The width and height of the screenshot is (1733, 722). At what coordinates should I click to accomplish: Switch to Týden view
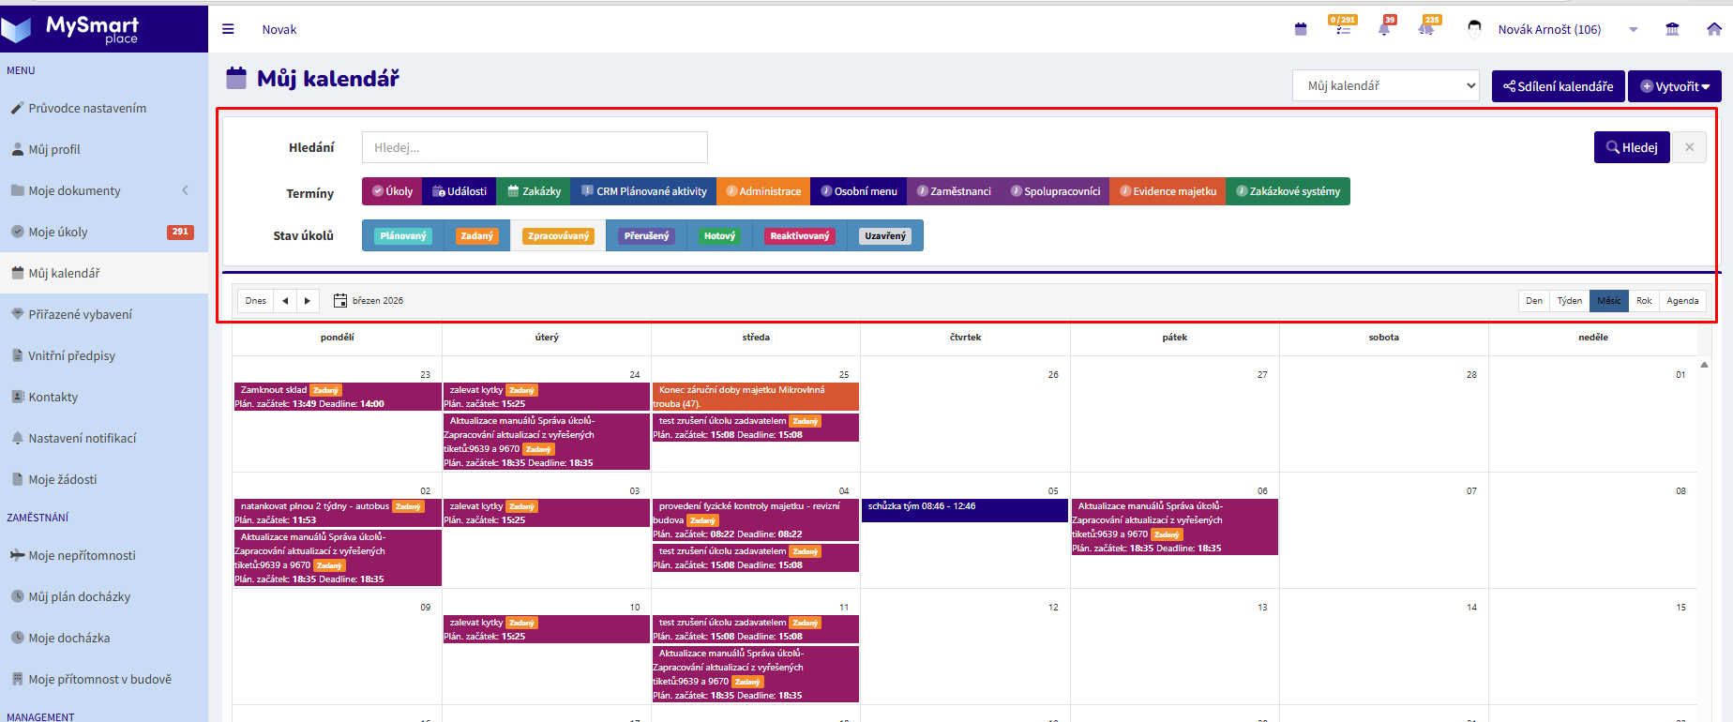[x=1570, y=301]
